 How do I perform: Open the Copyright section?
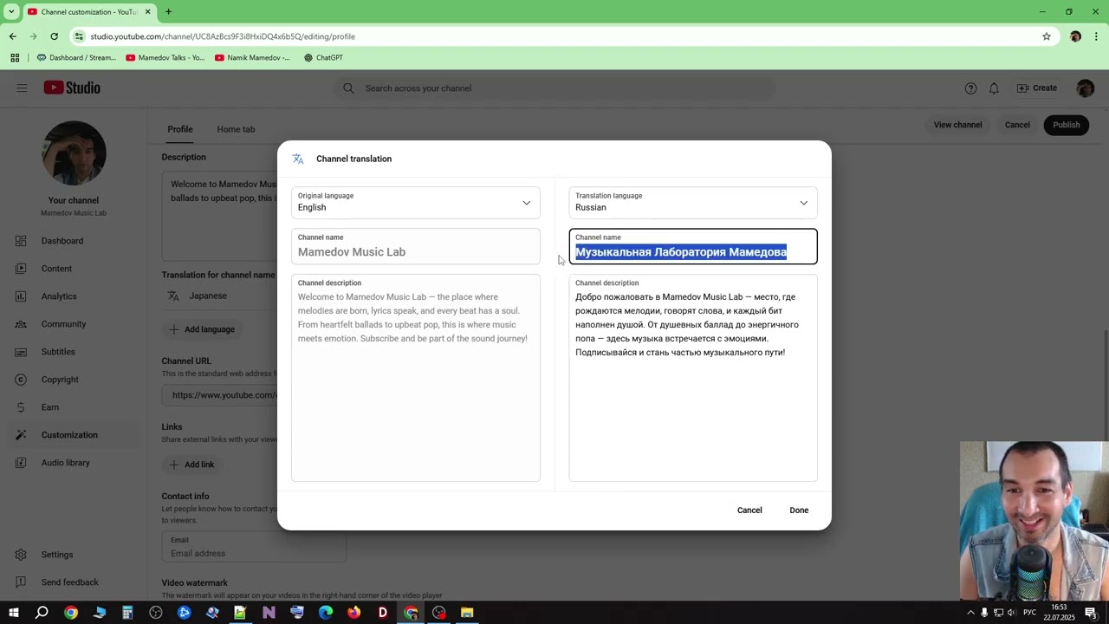(60, 380)
